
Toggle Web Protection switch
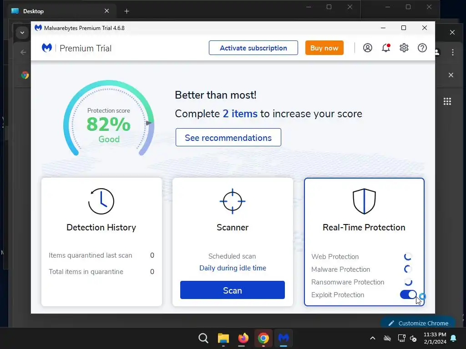(x=408, y=256)
